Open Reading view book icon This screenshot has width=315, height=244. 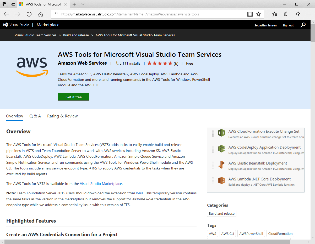point(250,14)
